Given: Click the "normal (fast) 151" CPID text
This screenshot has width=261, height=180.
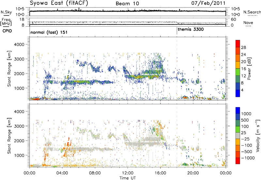Looking at the screenshot, I should [x=49, y=32].
